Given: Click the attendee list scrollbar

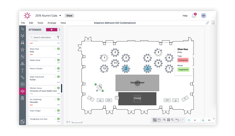Looking at the screenshot, I should point(62,88).
